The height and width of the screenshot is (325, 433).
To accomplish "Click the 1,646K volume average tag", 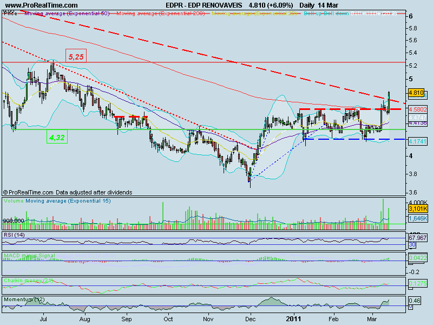I will (x=418, y=218).
